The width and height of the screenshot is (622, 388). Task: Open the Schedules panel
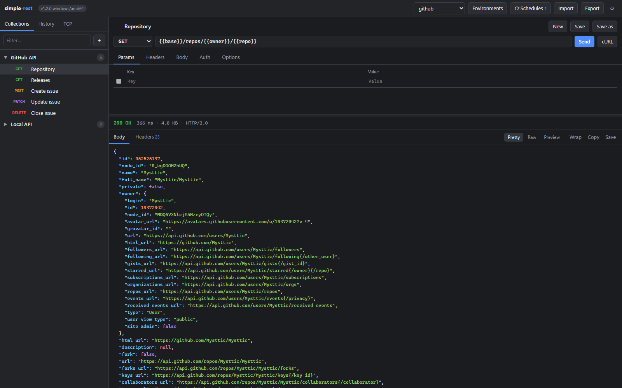(530, 9)
